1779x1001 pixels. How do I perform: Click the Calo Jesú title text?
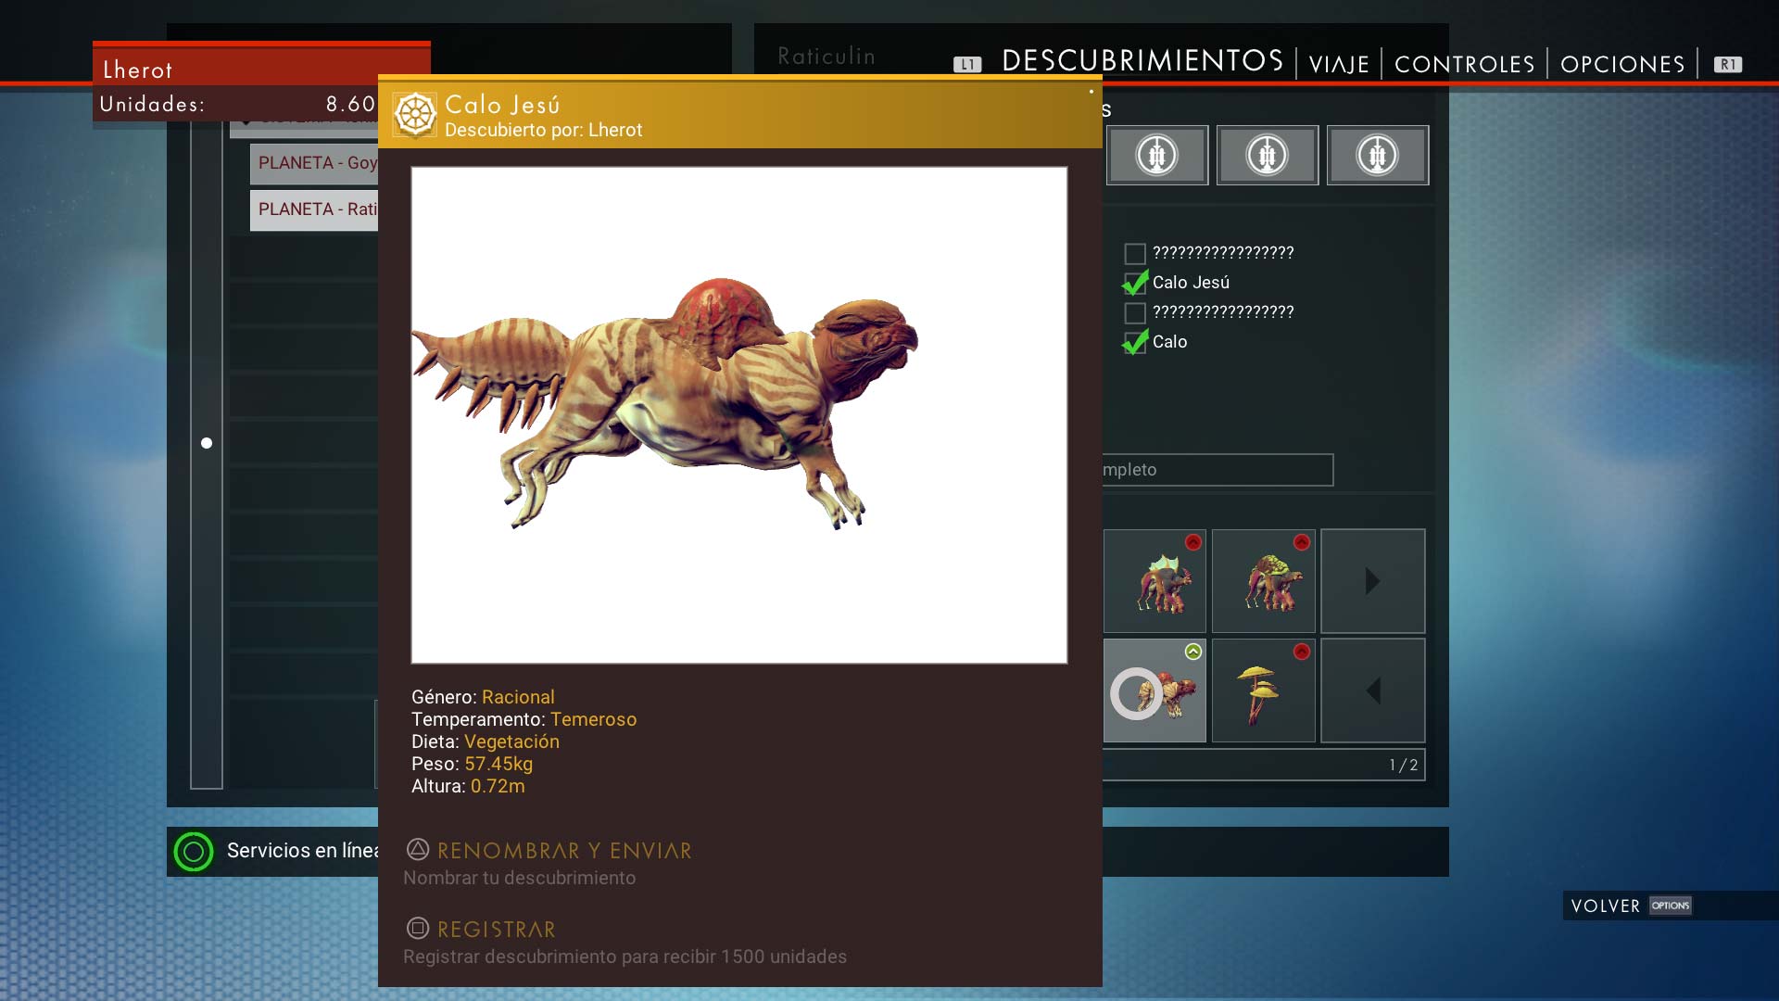click(x=502, y=105)
